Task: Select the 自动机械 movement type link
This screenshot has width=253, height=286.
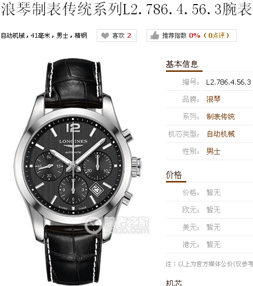Action: coord(220,134)
